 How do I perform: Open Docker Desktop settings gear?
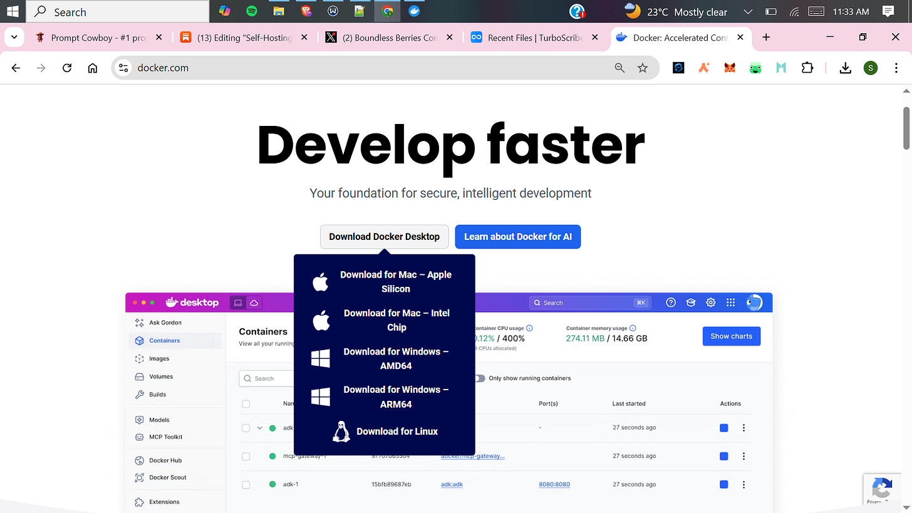(x=711, y=302)
